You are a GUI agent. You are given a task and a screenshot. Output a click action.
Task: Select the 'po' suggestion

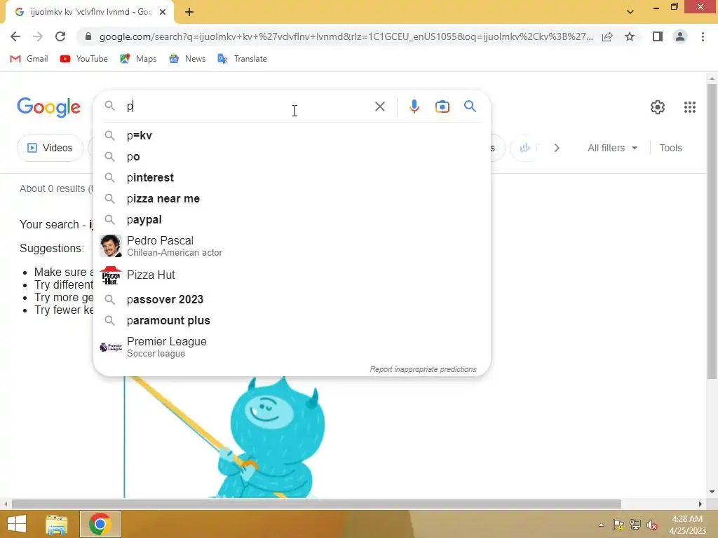coord(292,156)
